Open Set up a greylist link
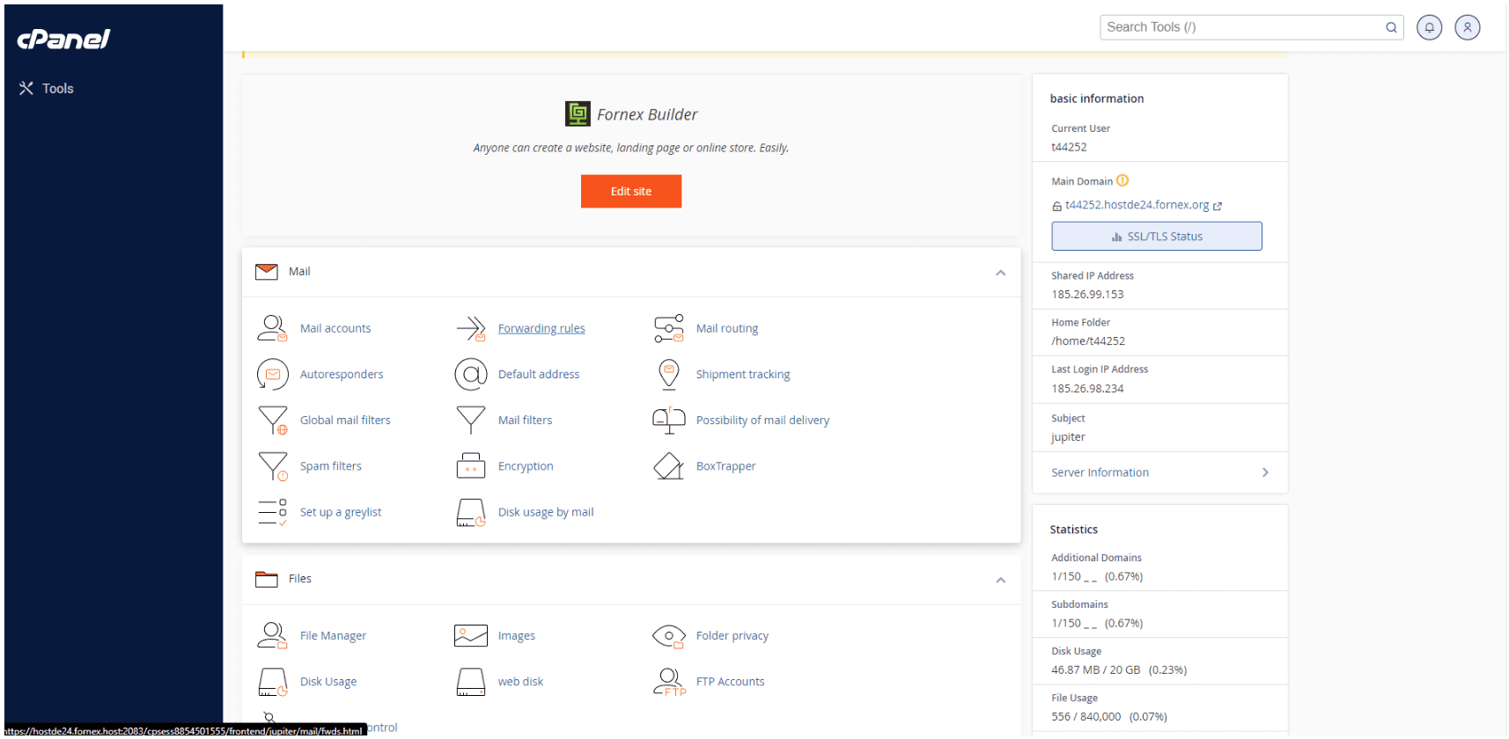Viewport: 1509px width, 739px height. [x=341, y=512]
